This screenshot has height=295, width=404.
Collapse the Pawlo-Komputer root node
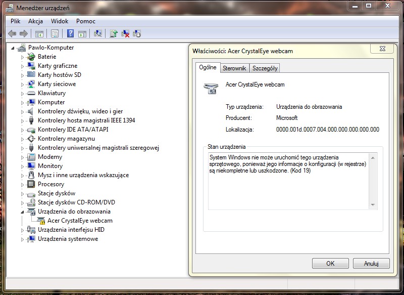pos(13,48)
